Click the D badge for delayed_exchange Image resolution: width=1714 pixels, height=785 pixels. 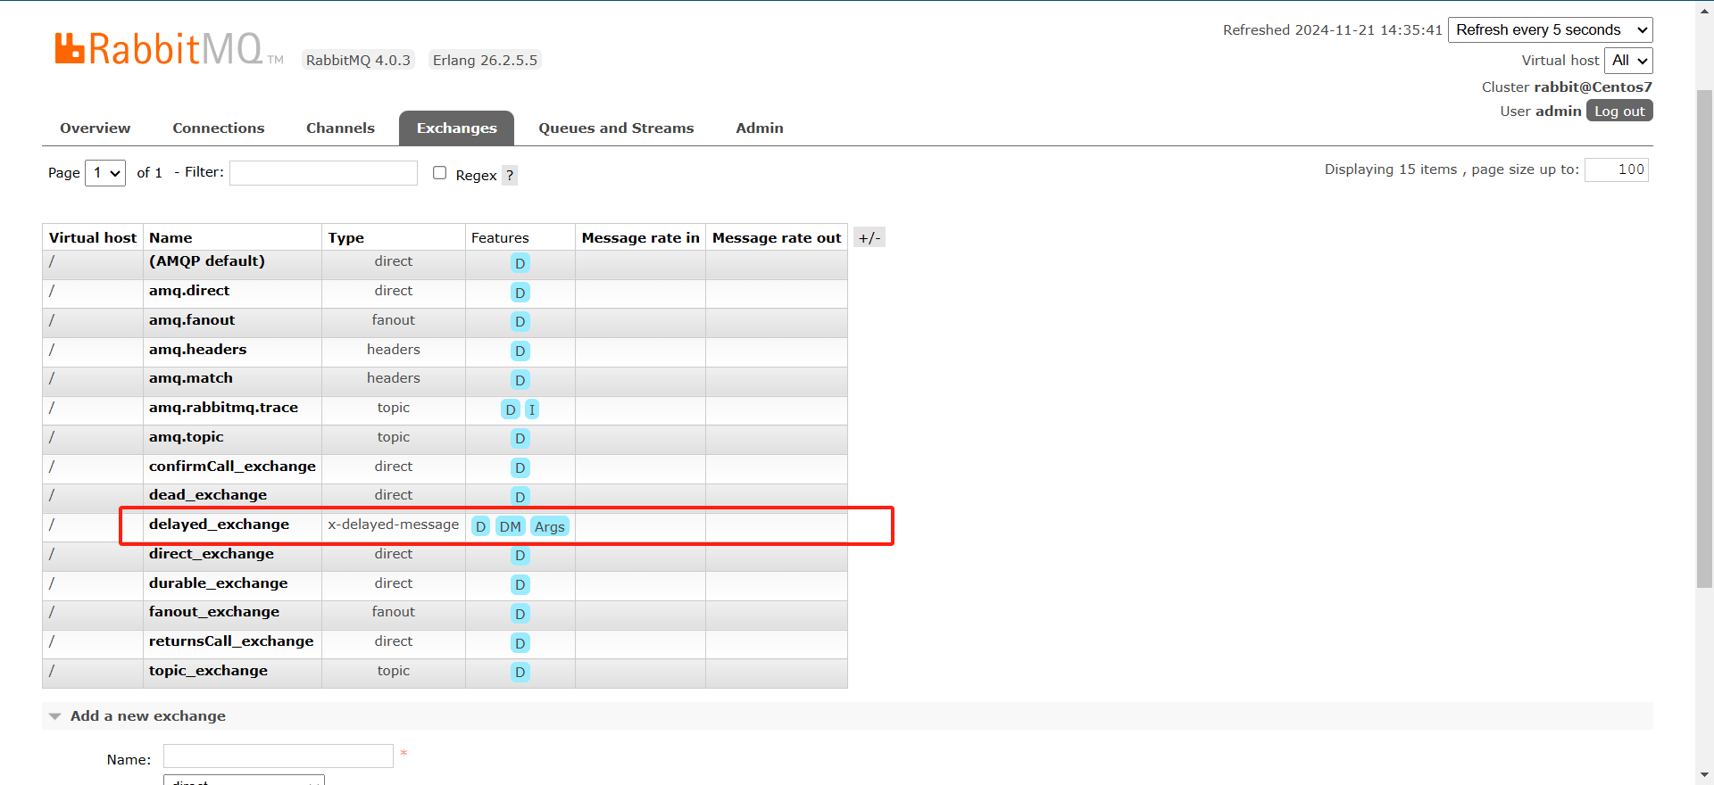(x=481, y=526)
